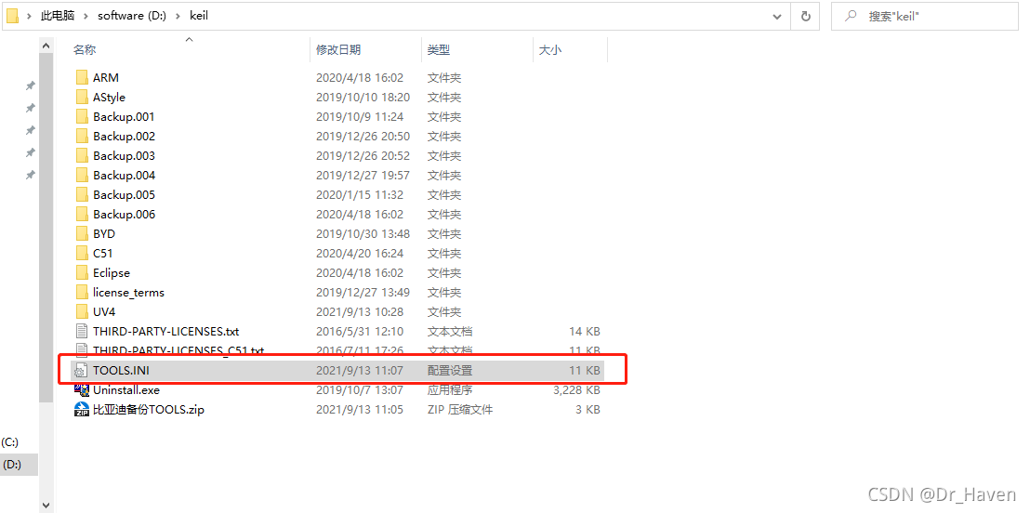The width and height of the screenshot is (1030, 513).
Task: Select the Backup.003 folder icon
Action: tap(82, 156)
